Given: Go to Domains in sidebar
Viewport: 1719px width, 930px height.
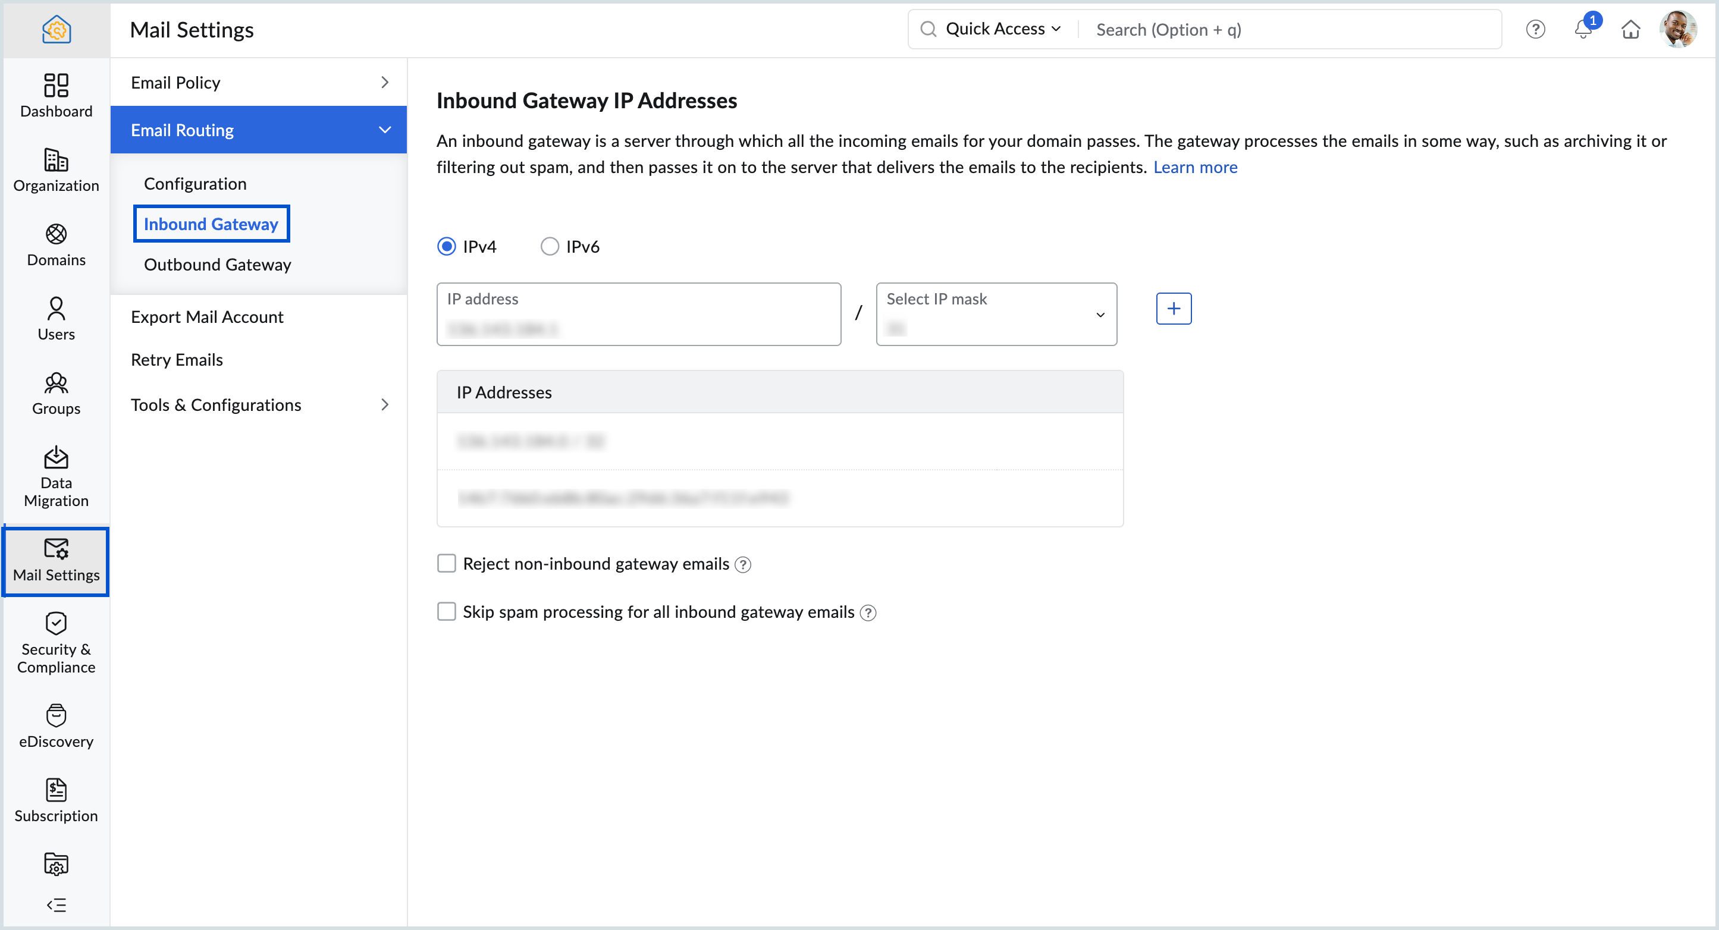Looking at the screenshot, I should click(56, 245).
